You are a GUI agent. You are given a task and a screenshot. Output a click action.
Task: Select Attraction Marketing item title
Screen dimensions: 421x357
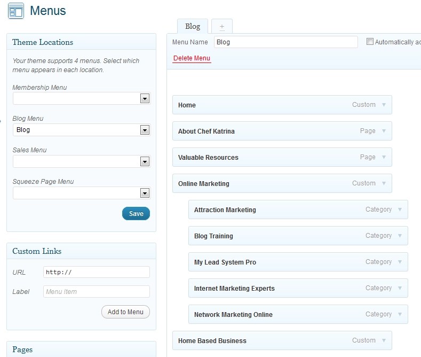coord(225,209)
